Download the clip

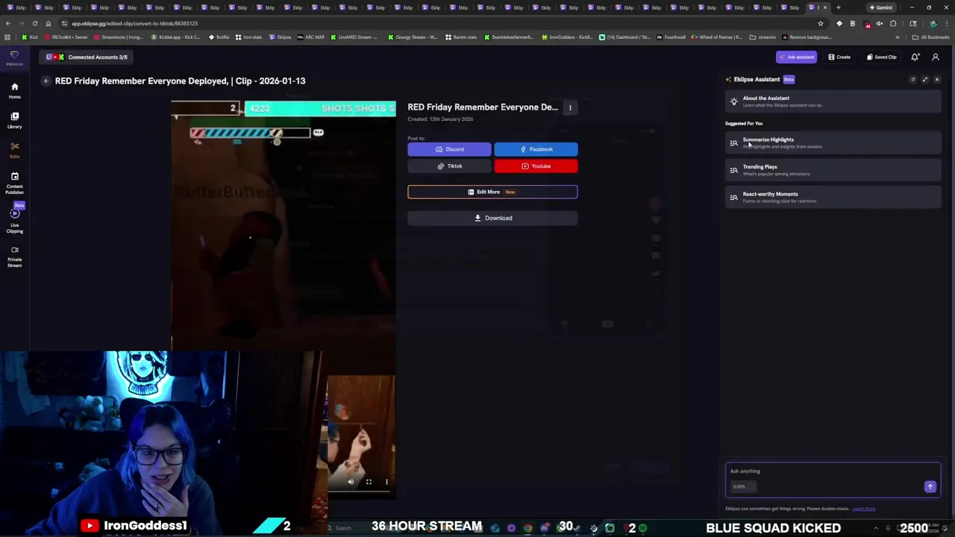pyautogui.click(x=492, y=218)
